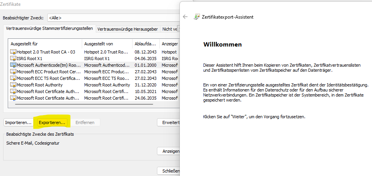Viewport: 372px width, 176px height.
Task: Click expiry date 08.12.2043
Action: click(x=146, y=52)
